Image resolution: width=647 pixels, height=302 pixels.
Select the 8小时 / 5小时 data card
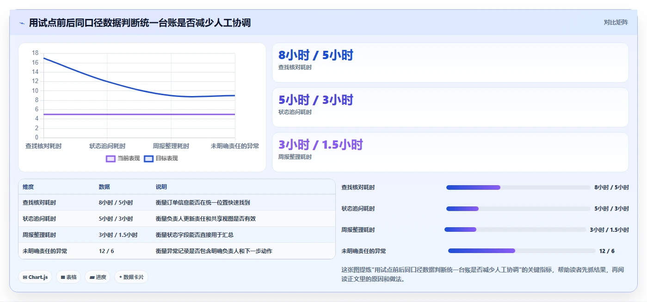tap(450, 63)
